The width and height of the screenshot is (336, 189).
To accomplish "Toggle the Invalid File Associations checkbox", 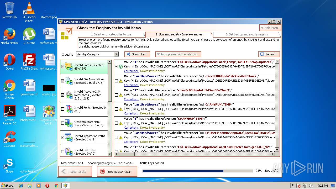I will click(62, 81).
